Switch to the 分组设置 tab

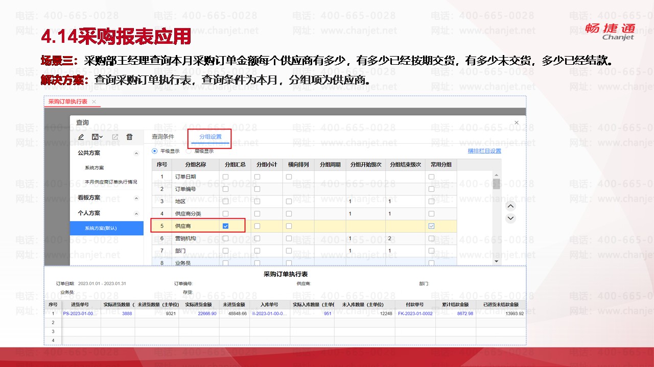coord(210,137)
